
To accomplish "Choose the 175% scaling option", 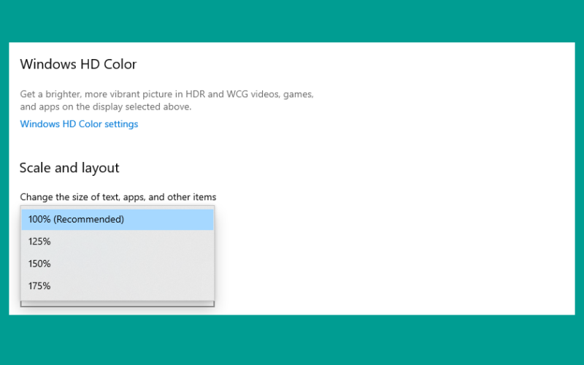I will click(x=118, y=286).
